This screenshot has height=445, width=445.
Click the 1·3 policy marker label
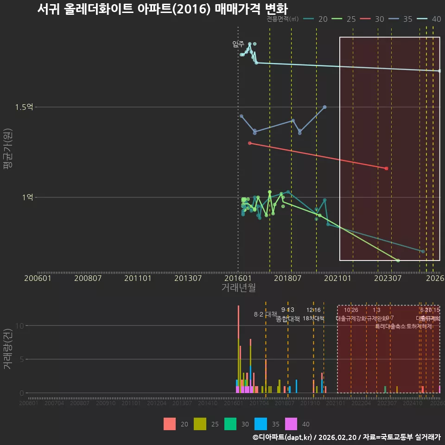376,310
